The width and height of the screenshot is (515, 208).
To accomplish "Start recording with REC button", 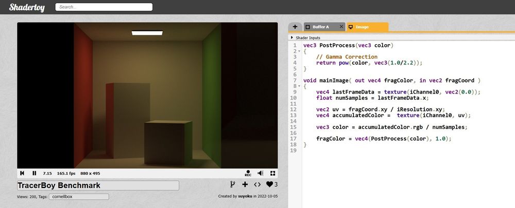I will click(248, 173).
